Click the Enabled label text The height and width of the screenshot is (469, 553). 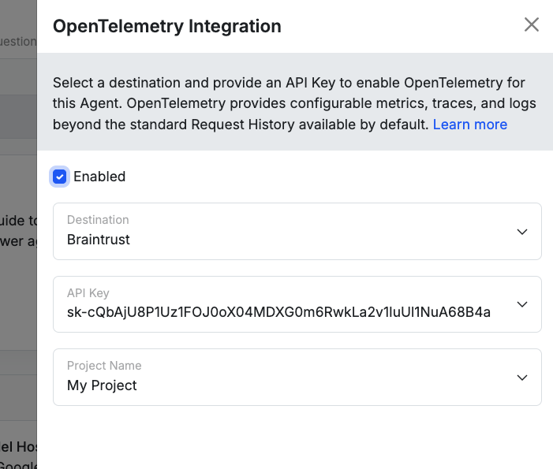[99, 177]
